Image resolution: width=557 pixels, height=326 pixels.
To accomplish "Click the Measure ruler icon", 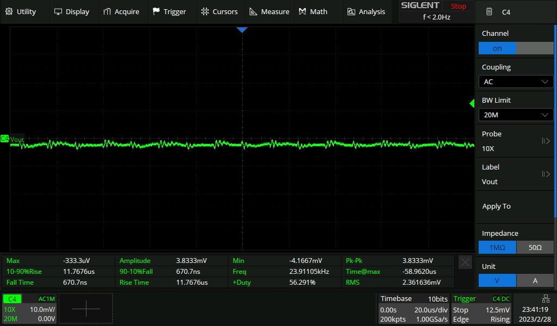I will (253, 12).
